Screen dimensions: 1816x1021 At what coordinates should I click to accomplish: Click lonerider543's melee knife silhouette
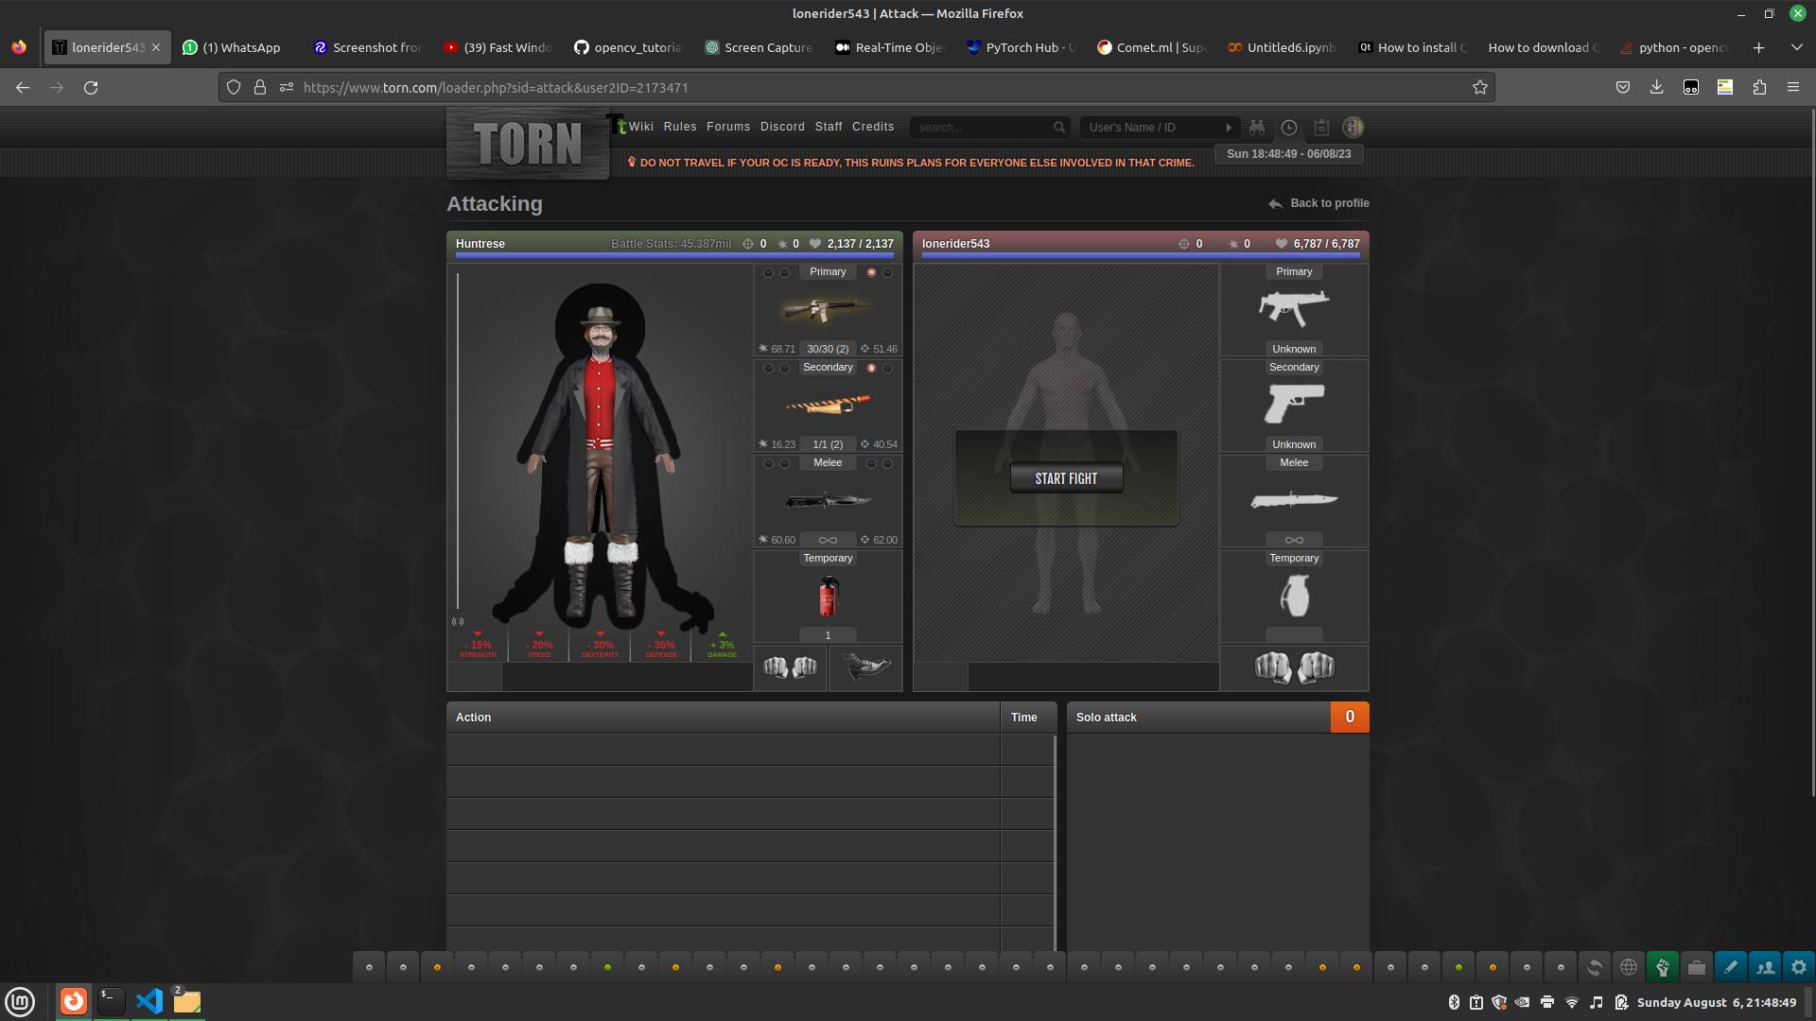(1294, 500)
